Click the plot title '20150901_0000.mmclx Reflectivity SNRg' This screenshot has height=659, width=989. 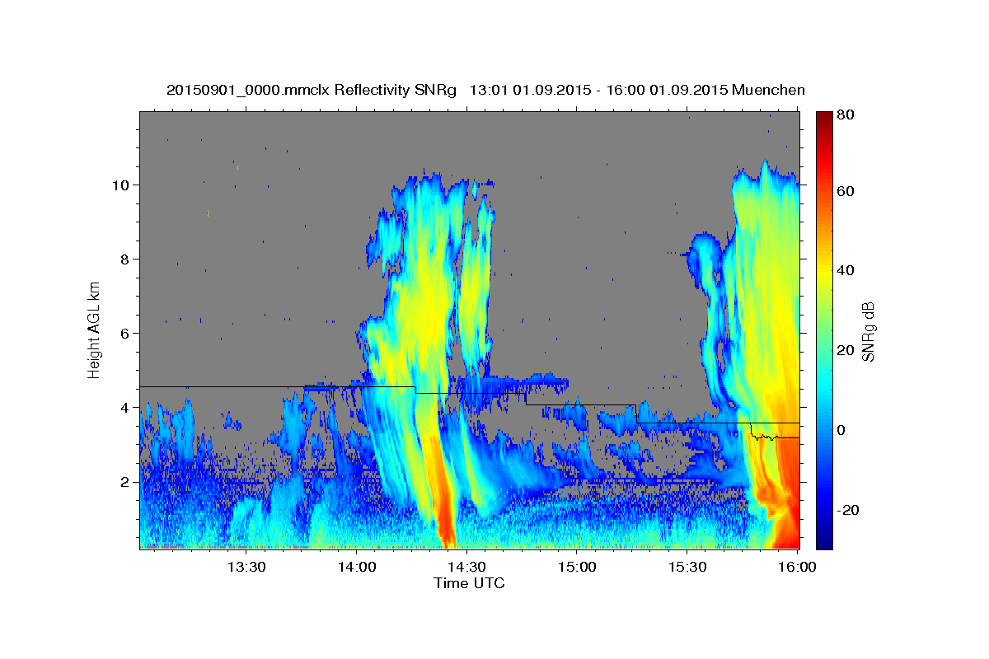click(312, 90)
